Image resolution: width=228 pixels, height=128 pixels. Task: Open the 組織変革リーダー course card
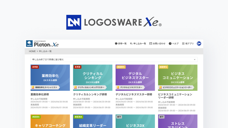coord(92,121)
